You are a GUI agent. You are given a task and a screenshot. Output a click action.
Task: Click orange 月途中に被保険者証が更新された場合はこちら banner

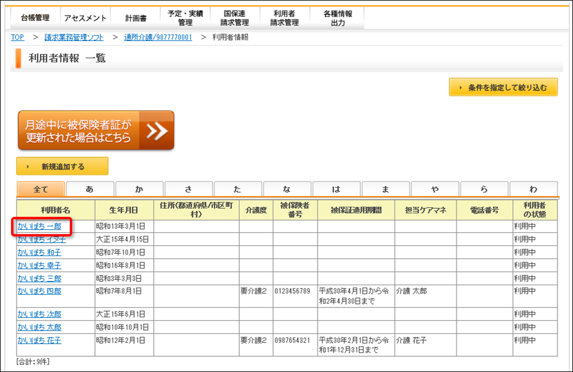click(x=96, y=131)
